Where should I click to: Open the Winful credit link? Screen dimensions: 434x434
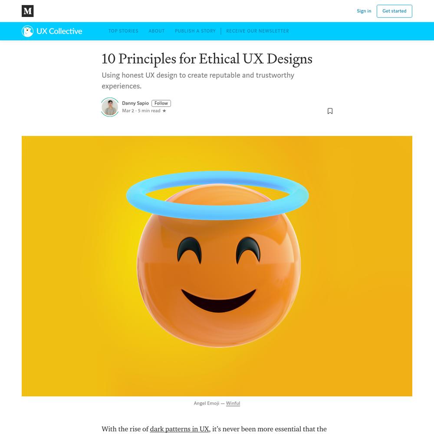coord(233,403)
